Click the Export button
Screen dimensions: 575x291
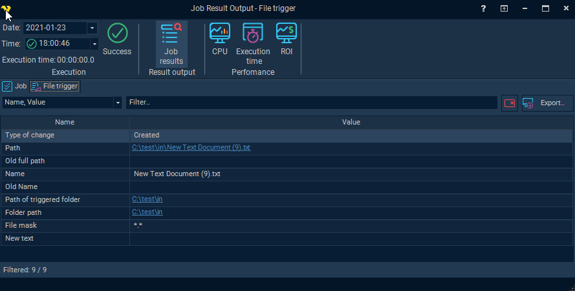click(x=547, y=103)
